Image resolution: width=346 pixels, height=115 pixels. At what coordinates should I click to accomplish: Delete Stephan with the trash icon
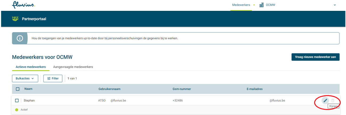[333, 101]
